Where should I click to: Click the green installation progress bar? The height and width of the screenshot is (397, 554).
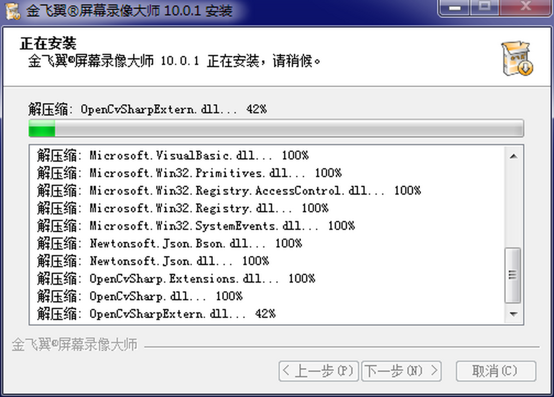(276, 128)
